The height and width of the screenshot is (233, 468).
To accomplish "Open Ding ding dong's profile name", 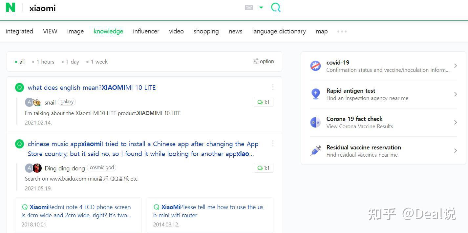I will (65, 168).
